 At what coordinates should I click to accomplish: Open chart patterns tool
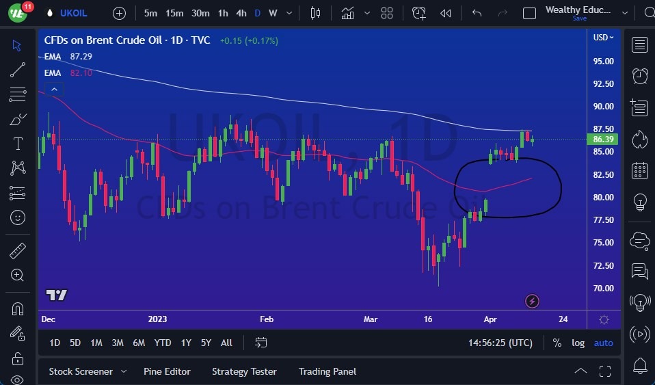17,168
